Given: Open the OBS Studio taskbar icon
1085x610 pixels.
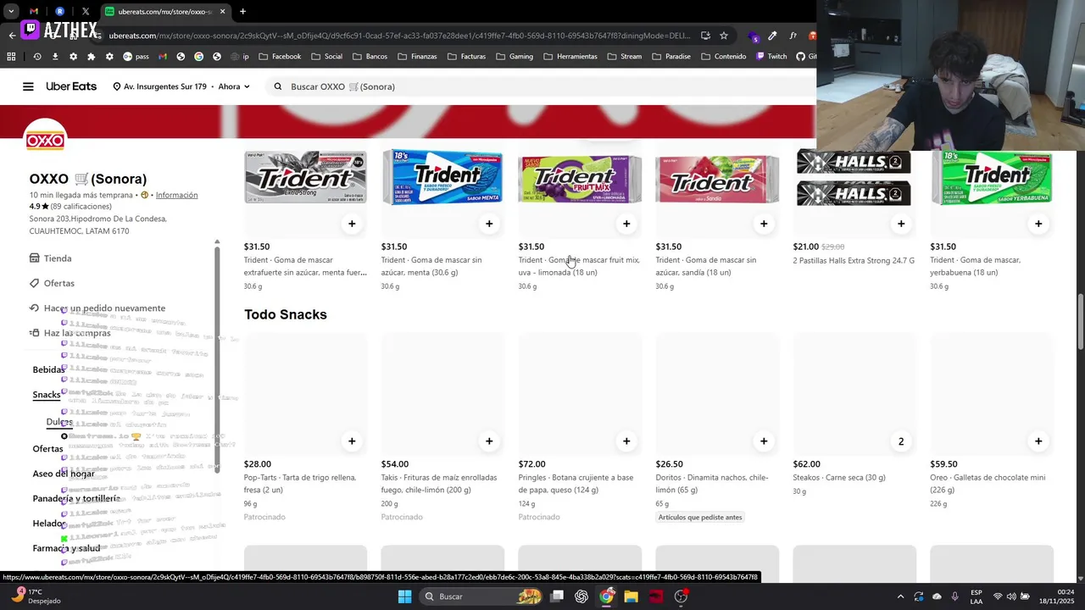Looking at the screenshot, I should [x=681, y=596].
